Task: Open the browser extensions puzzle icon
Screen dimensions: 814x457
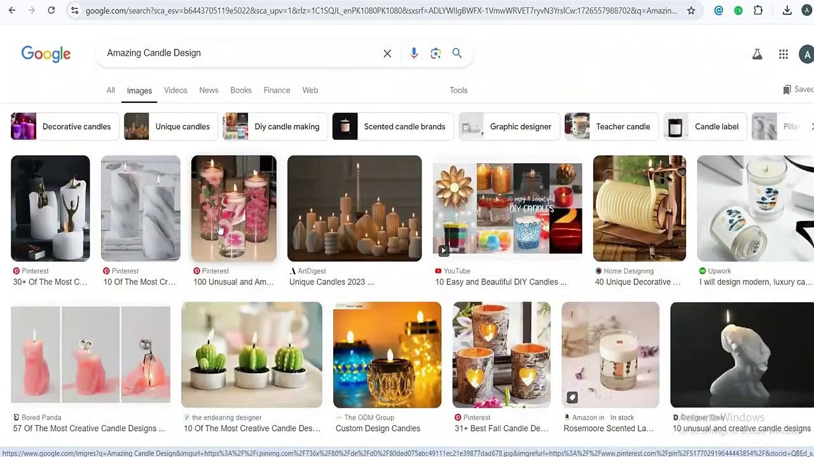Action: click(758, 10)
